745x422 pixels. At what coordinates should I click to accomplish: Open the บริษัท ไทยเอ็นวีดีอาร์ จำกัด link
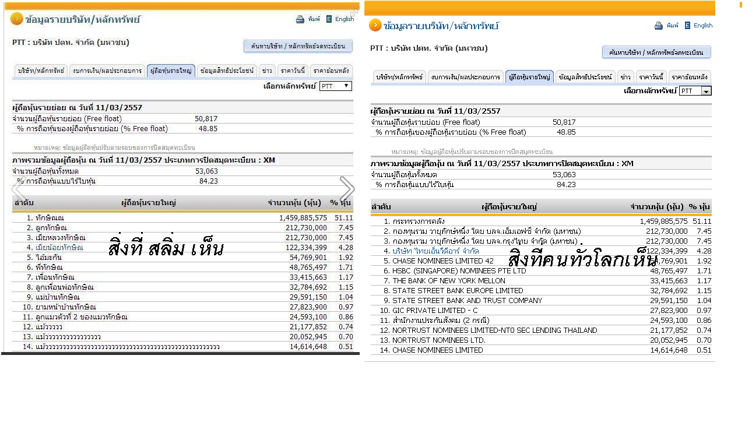click(x=435, y=251)
